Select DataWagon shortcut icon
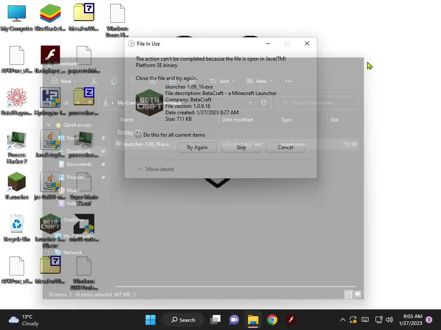441x330 pixels. pos(17,101)
